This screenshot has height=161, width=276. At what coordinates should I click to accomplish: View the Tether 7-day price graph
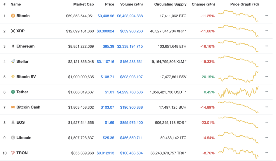pyautogui.click(x=238, y=92)
